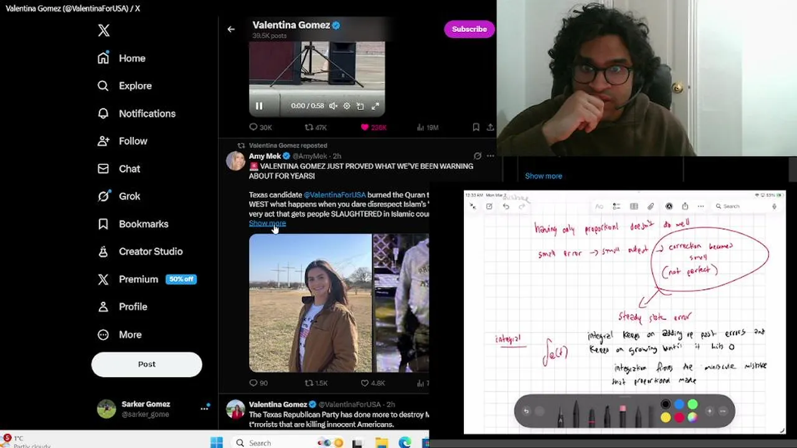Click Show more under the webcam panel
Image resolution: width=797 pixels, height=448 pixels.
click(x=544, y=176)
